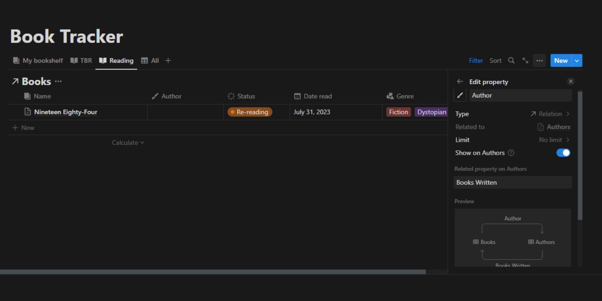The height and width of the screenshot is (301, 602).
Task: Open the Calculate dropdown
Action: 128,143
